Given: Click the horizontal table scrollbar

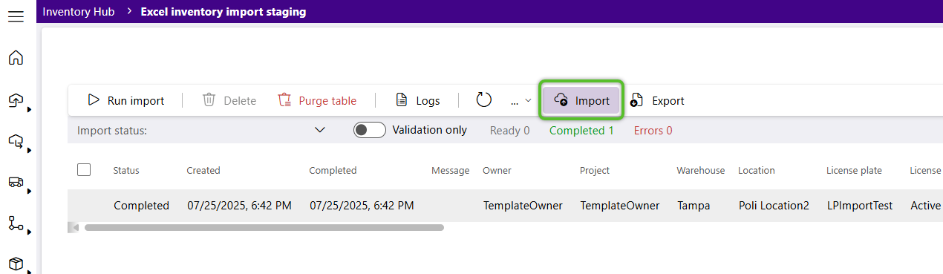Looking at the screenshot, I should [264, 227].
